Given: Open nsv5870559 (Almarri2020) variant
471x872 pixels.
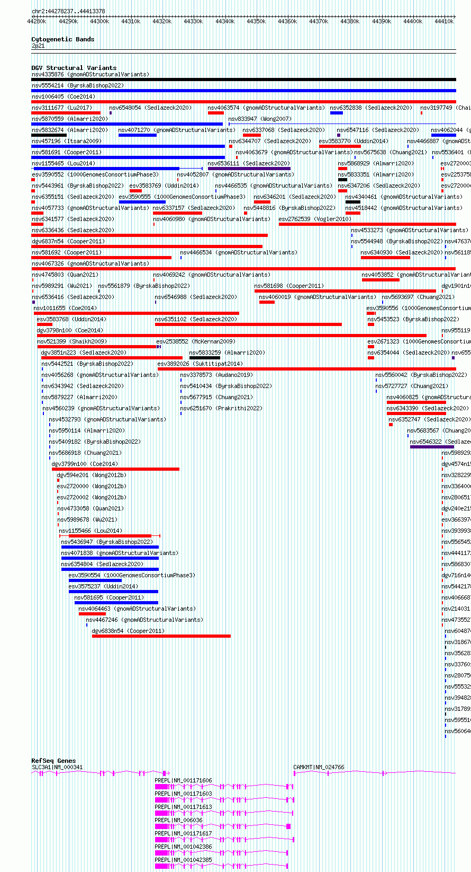Looking at the screenshot, I should [70, 119].
